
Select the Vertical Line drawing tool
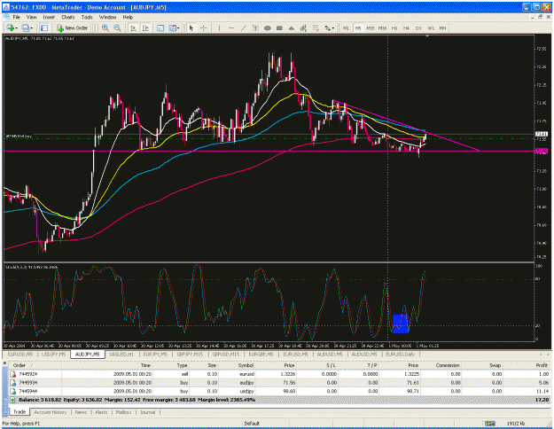tap(219, 27)
